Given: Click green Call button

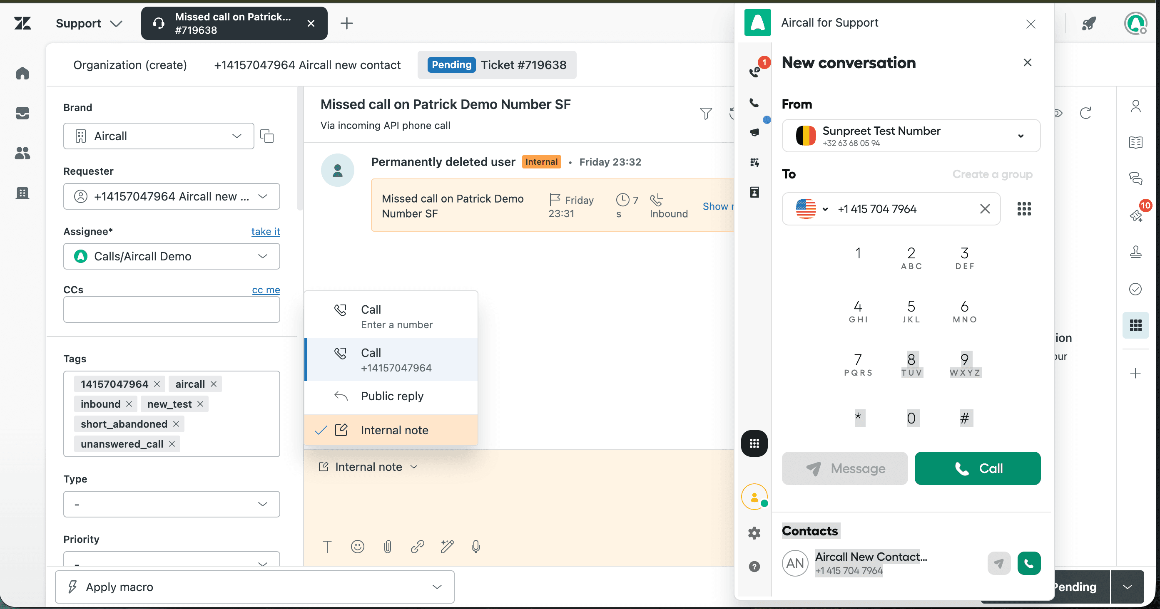Looking at the screenshot, I should pos(977,468).
